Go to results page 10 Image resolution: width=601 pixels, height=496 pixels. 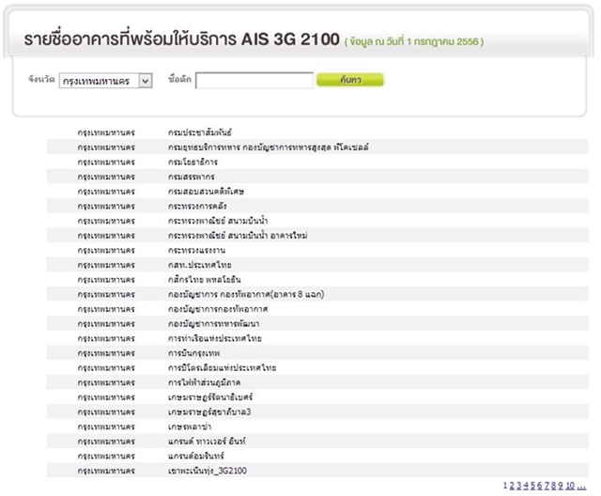pos(570,486)
